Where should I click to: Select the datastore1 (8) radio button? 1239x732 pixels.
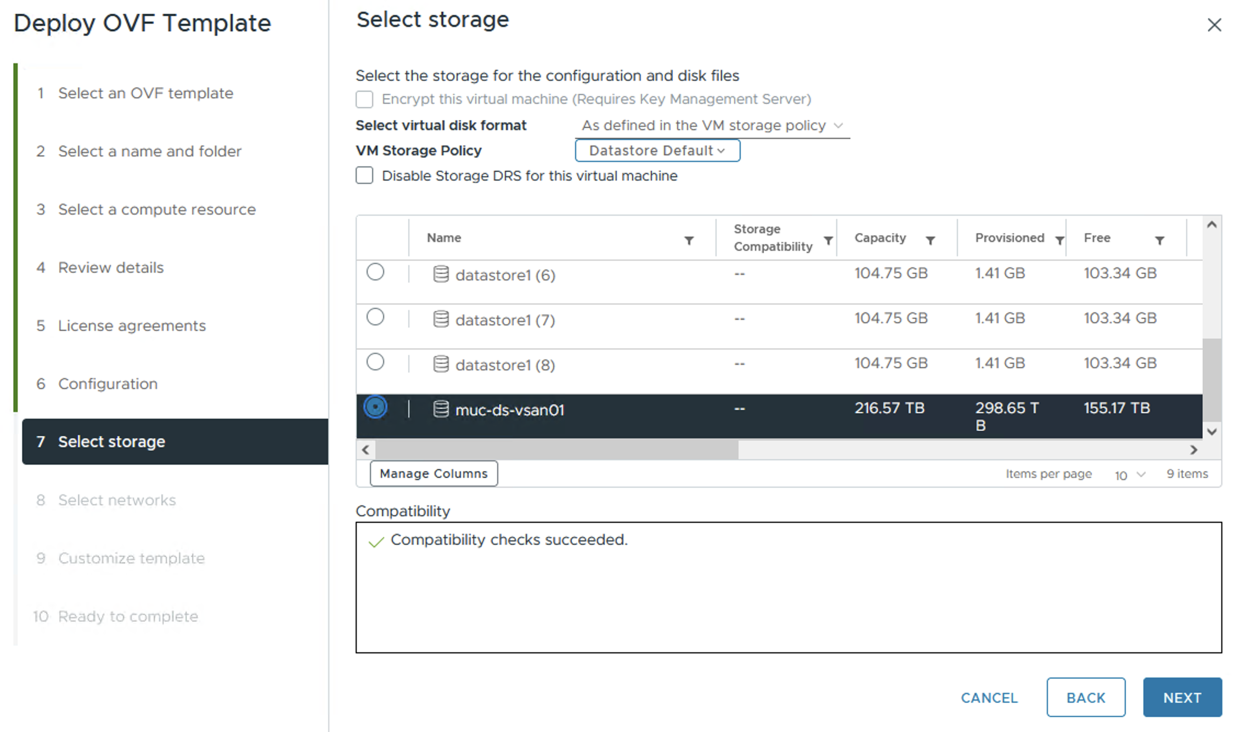(x=375, y=362)
